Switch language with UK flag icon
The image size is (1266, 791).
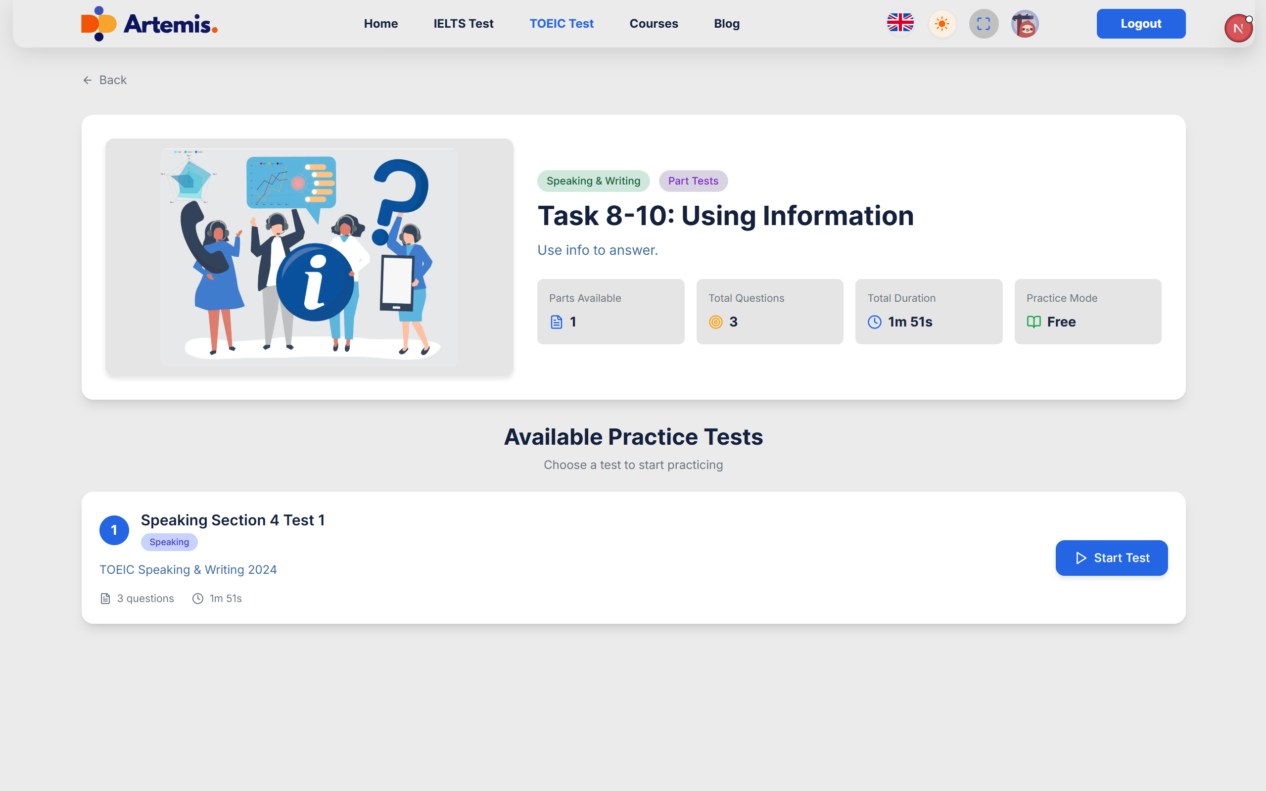click(900, 24)
